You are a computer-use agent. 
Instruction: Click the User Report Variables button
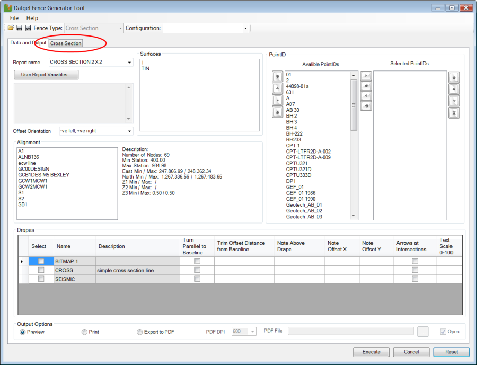click(x=46, y=75)
